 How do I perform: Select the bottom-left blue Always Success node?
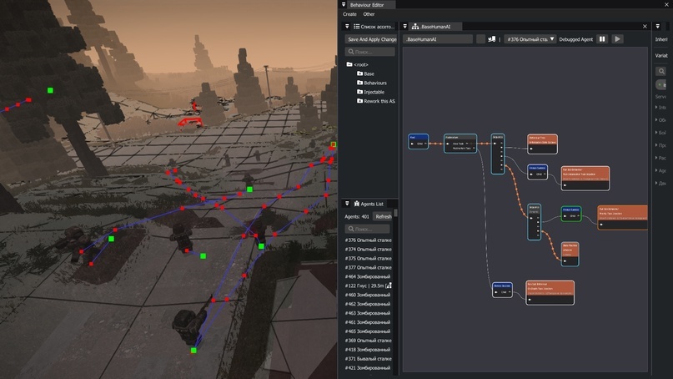pyautogui.click(x=502, y=290)
